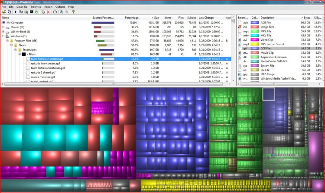Click the red X permanent delete icon

[48, 12]
